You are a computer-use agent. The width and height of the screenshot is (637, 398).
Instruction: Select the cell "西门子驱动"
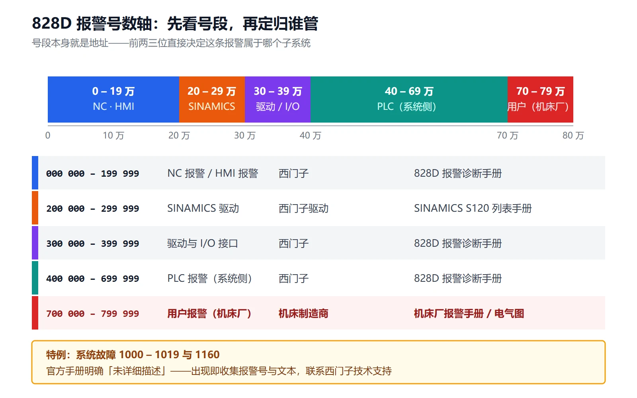pos(304,208)
